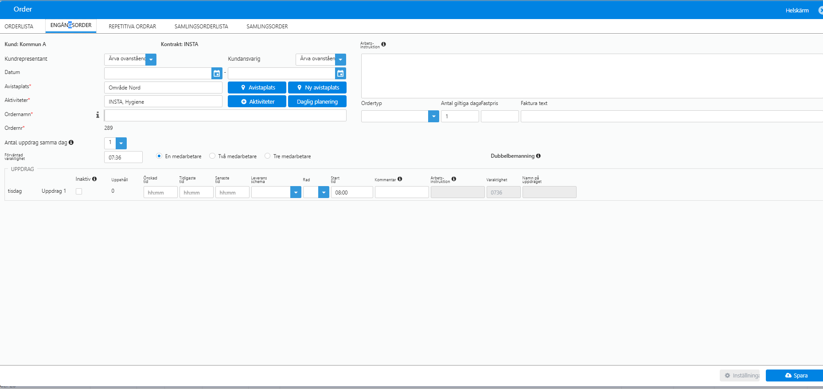Image resolution: width=823 pixels, height=389 pixels.
Task: Click start Datum input field
Action: coord(158,74)
